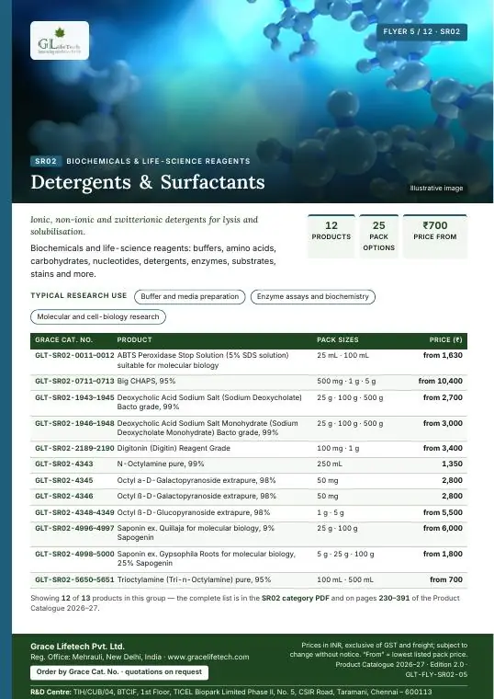Click the Detergents & Surfactants title

click(x=147, y=182)
